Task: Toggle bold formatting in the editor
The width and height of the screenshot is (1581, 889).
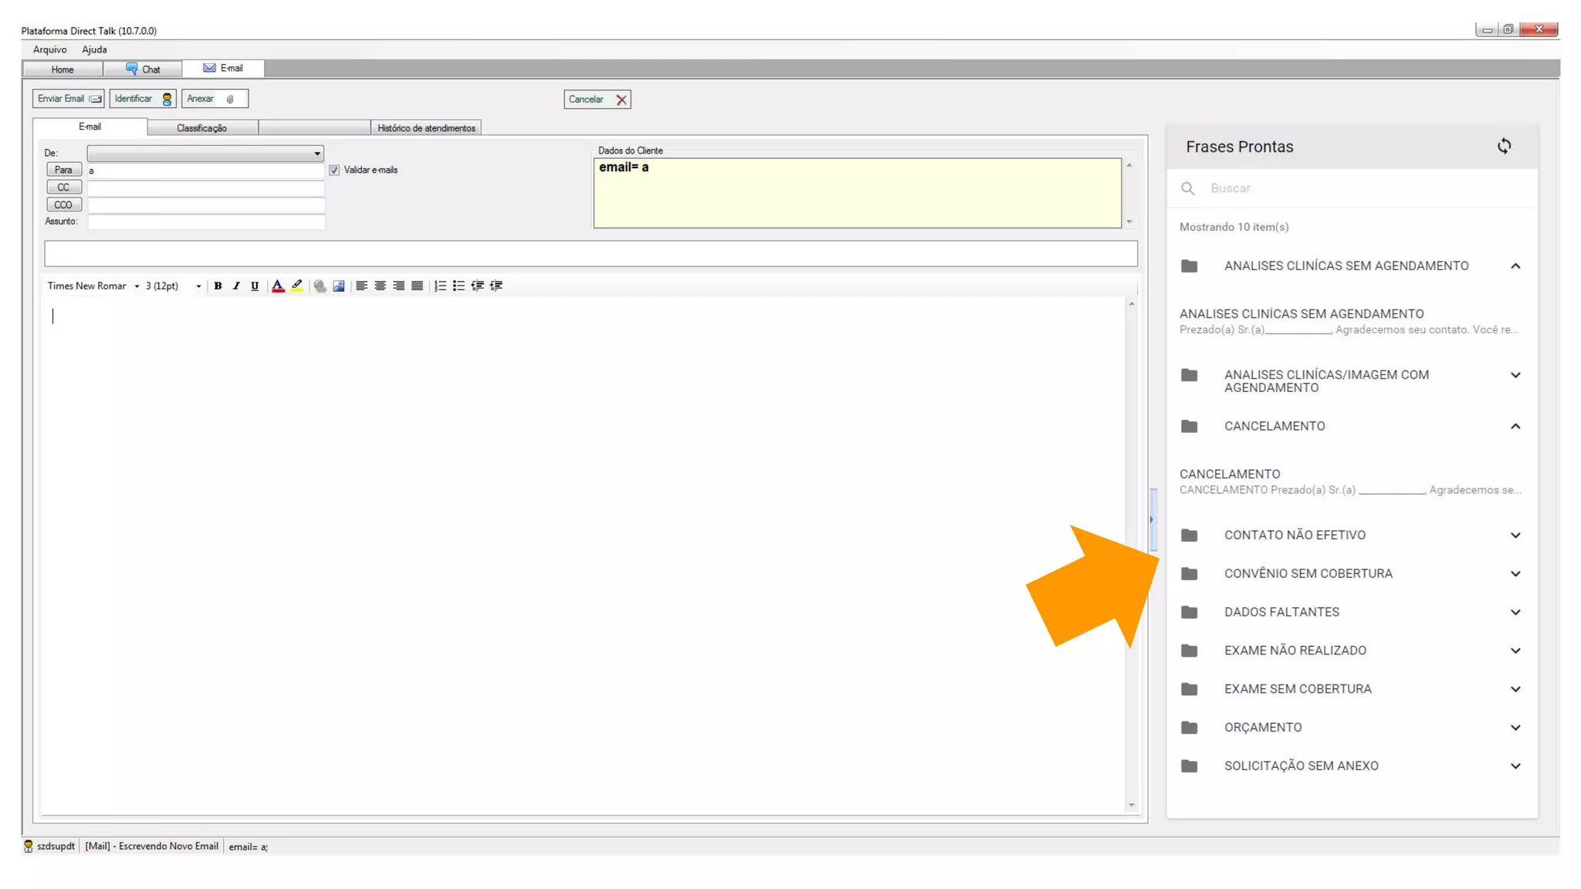Action: click(218, 286)
